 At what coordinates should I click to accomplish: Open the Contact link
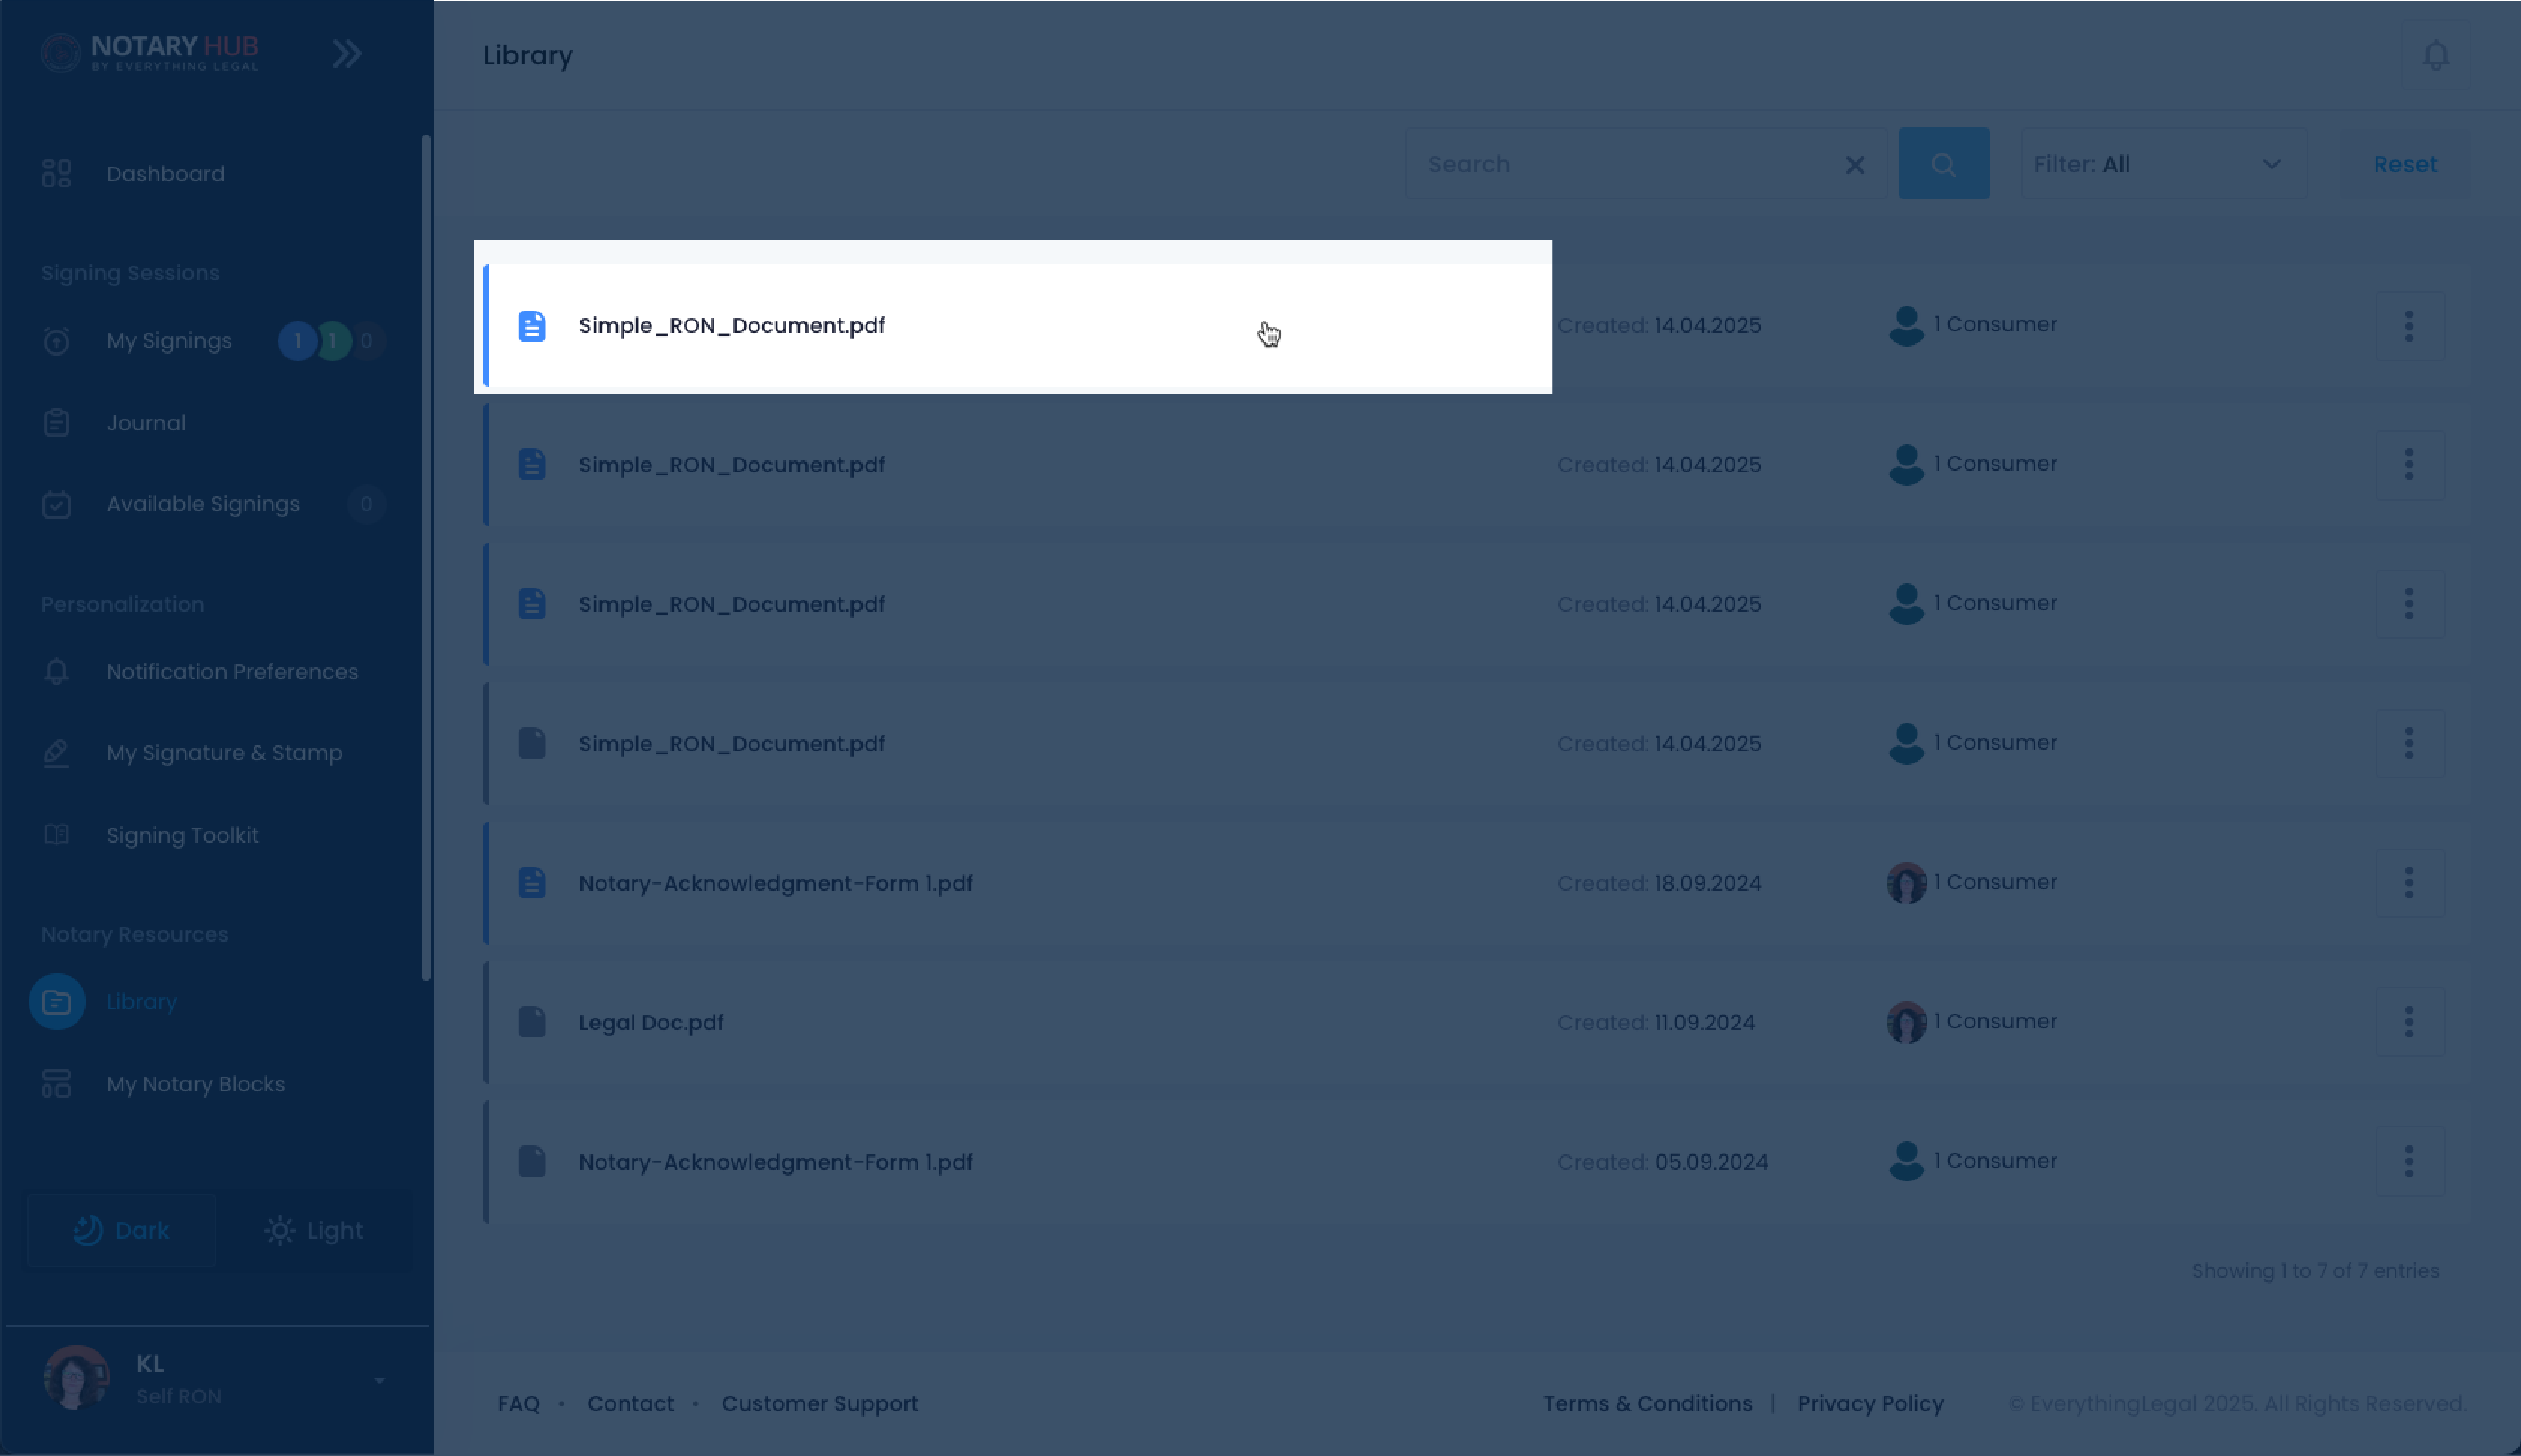click(630, 1404)
